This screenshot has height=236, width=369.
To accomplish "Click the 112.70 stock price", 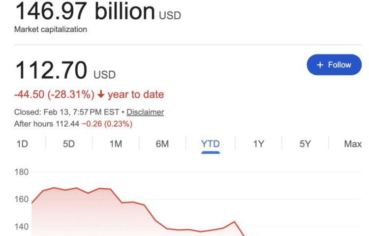I will pyautogui.click(x=52, y=70).
